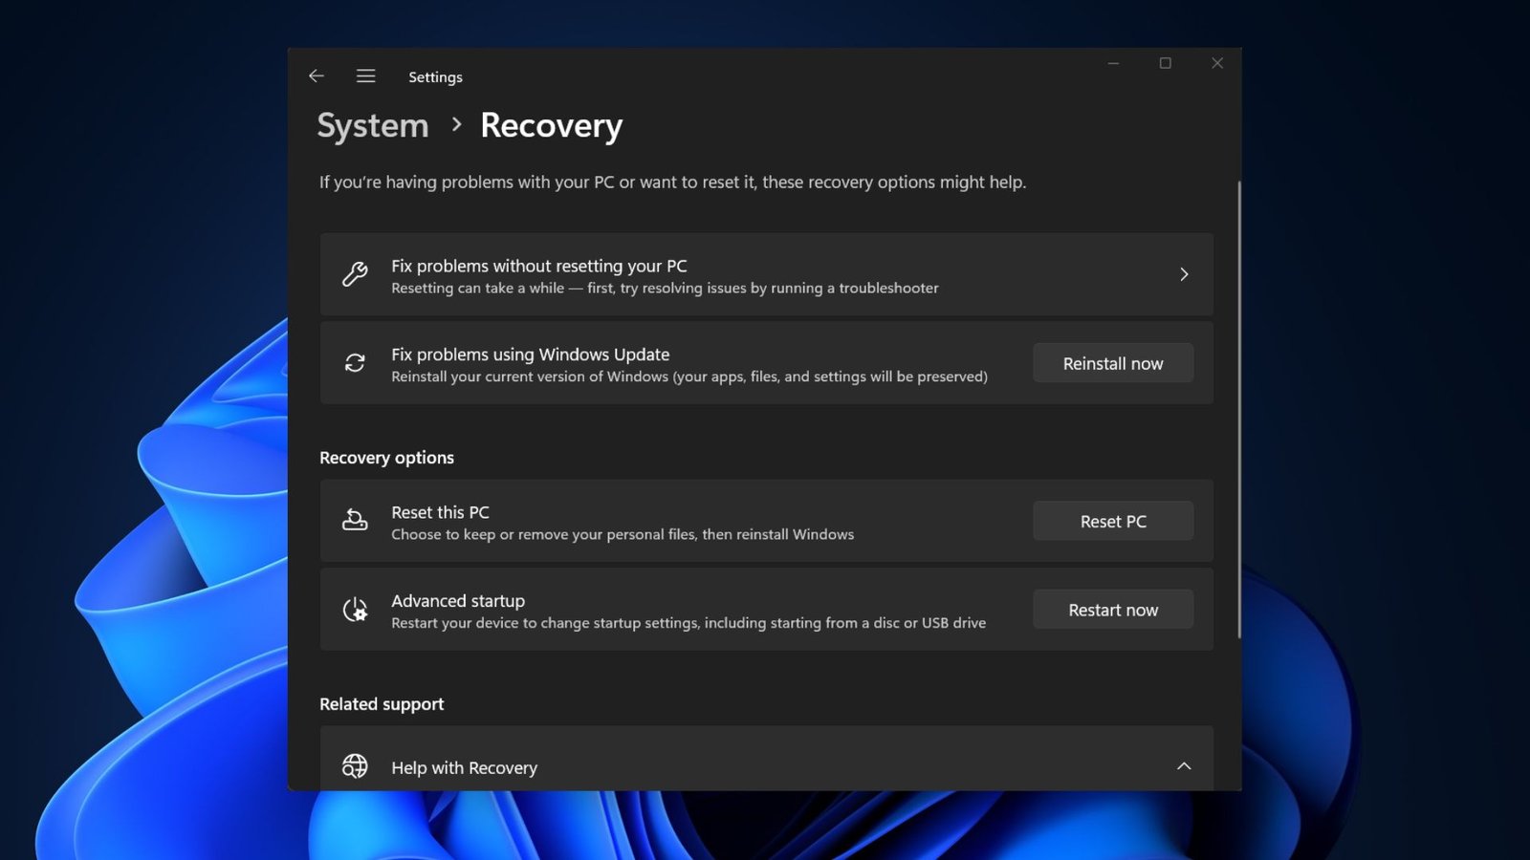Click the wrench icon beside Fix problems

[355, 274]
